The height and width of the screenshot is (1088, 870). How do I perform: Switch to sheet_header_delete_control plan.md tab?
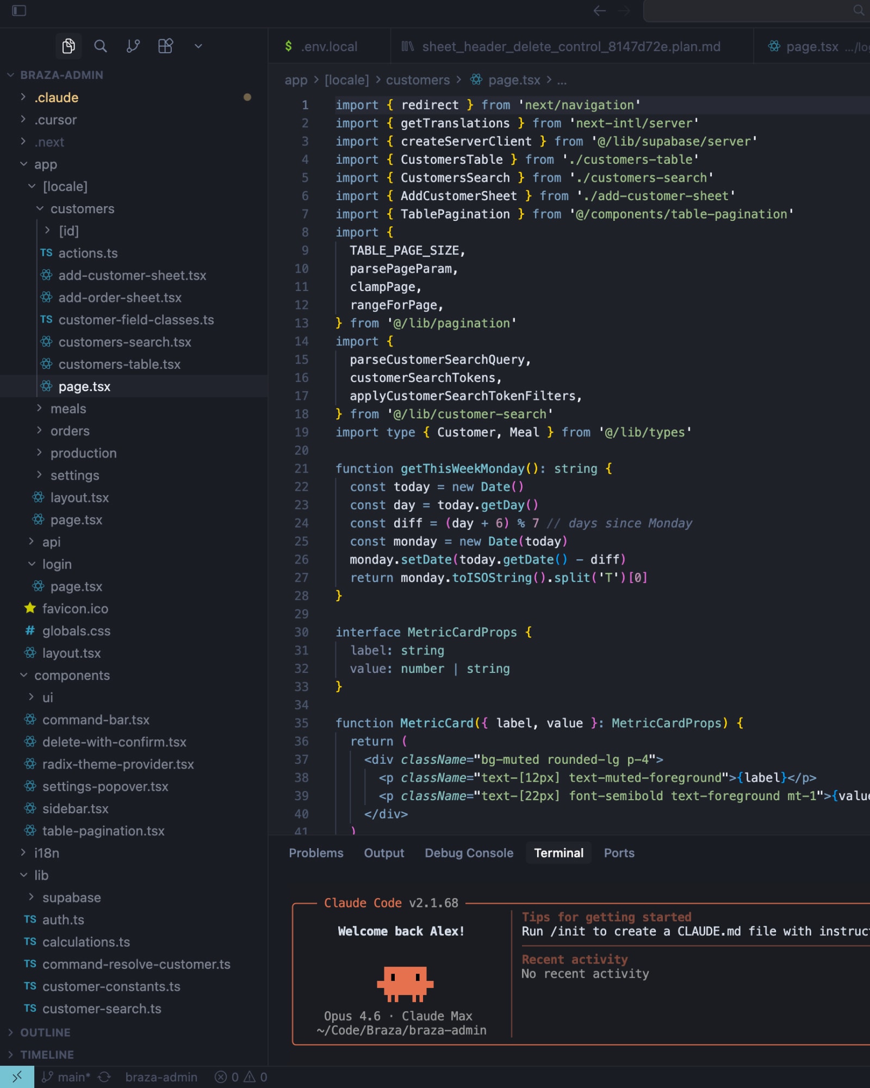click(572, 47)
